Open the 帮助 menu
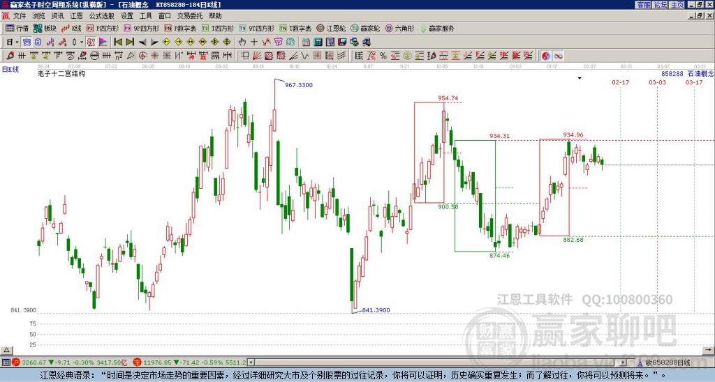The image size is (715, 382). (215, 16)
